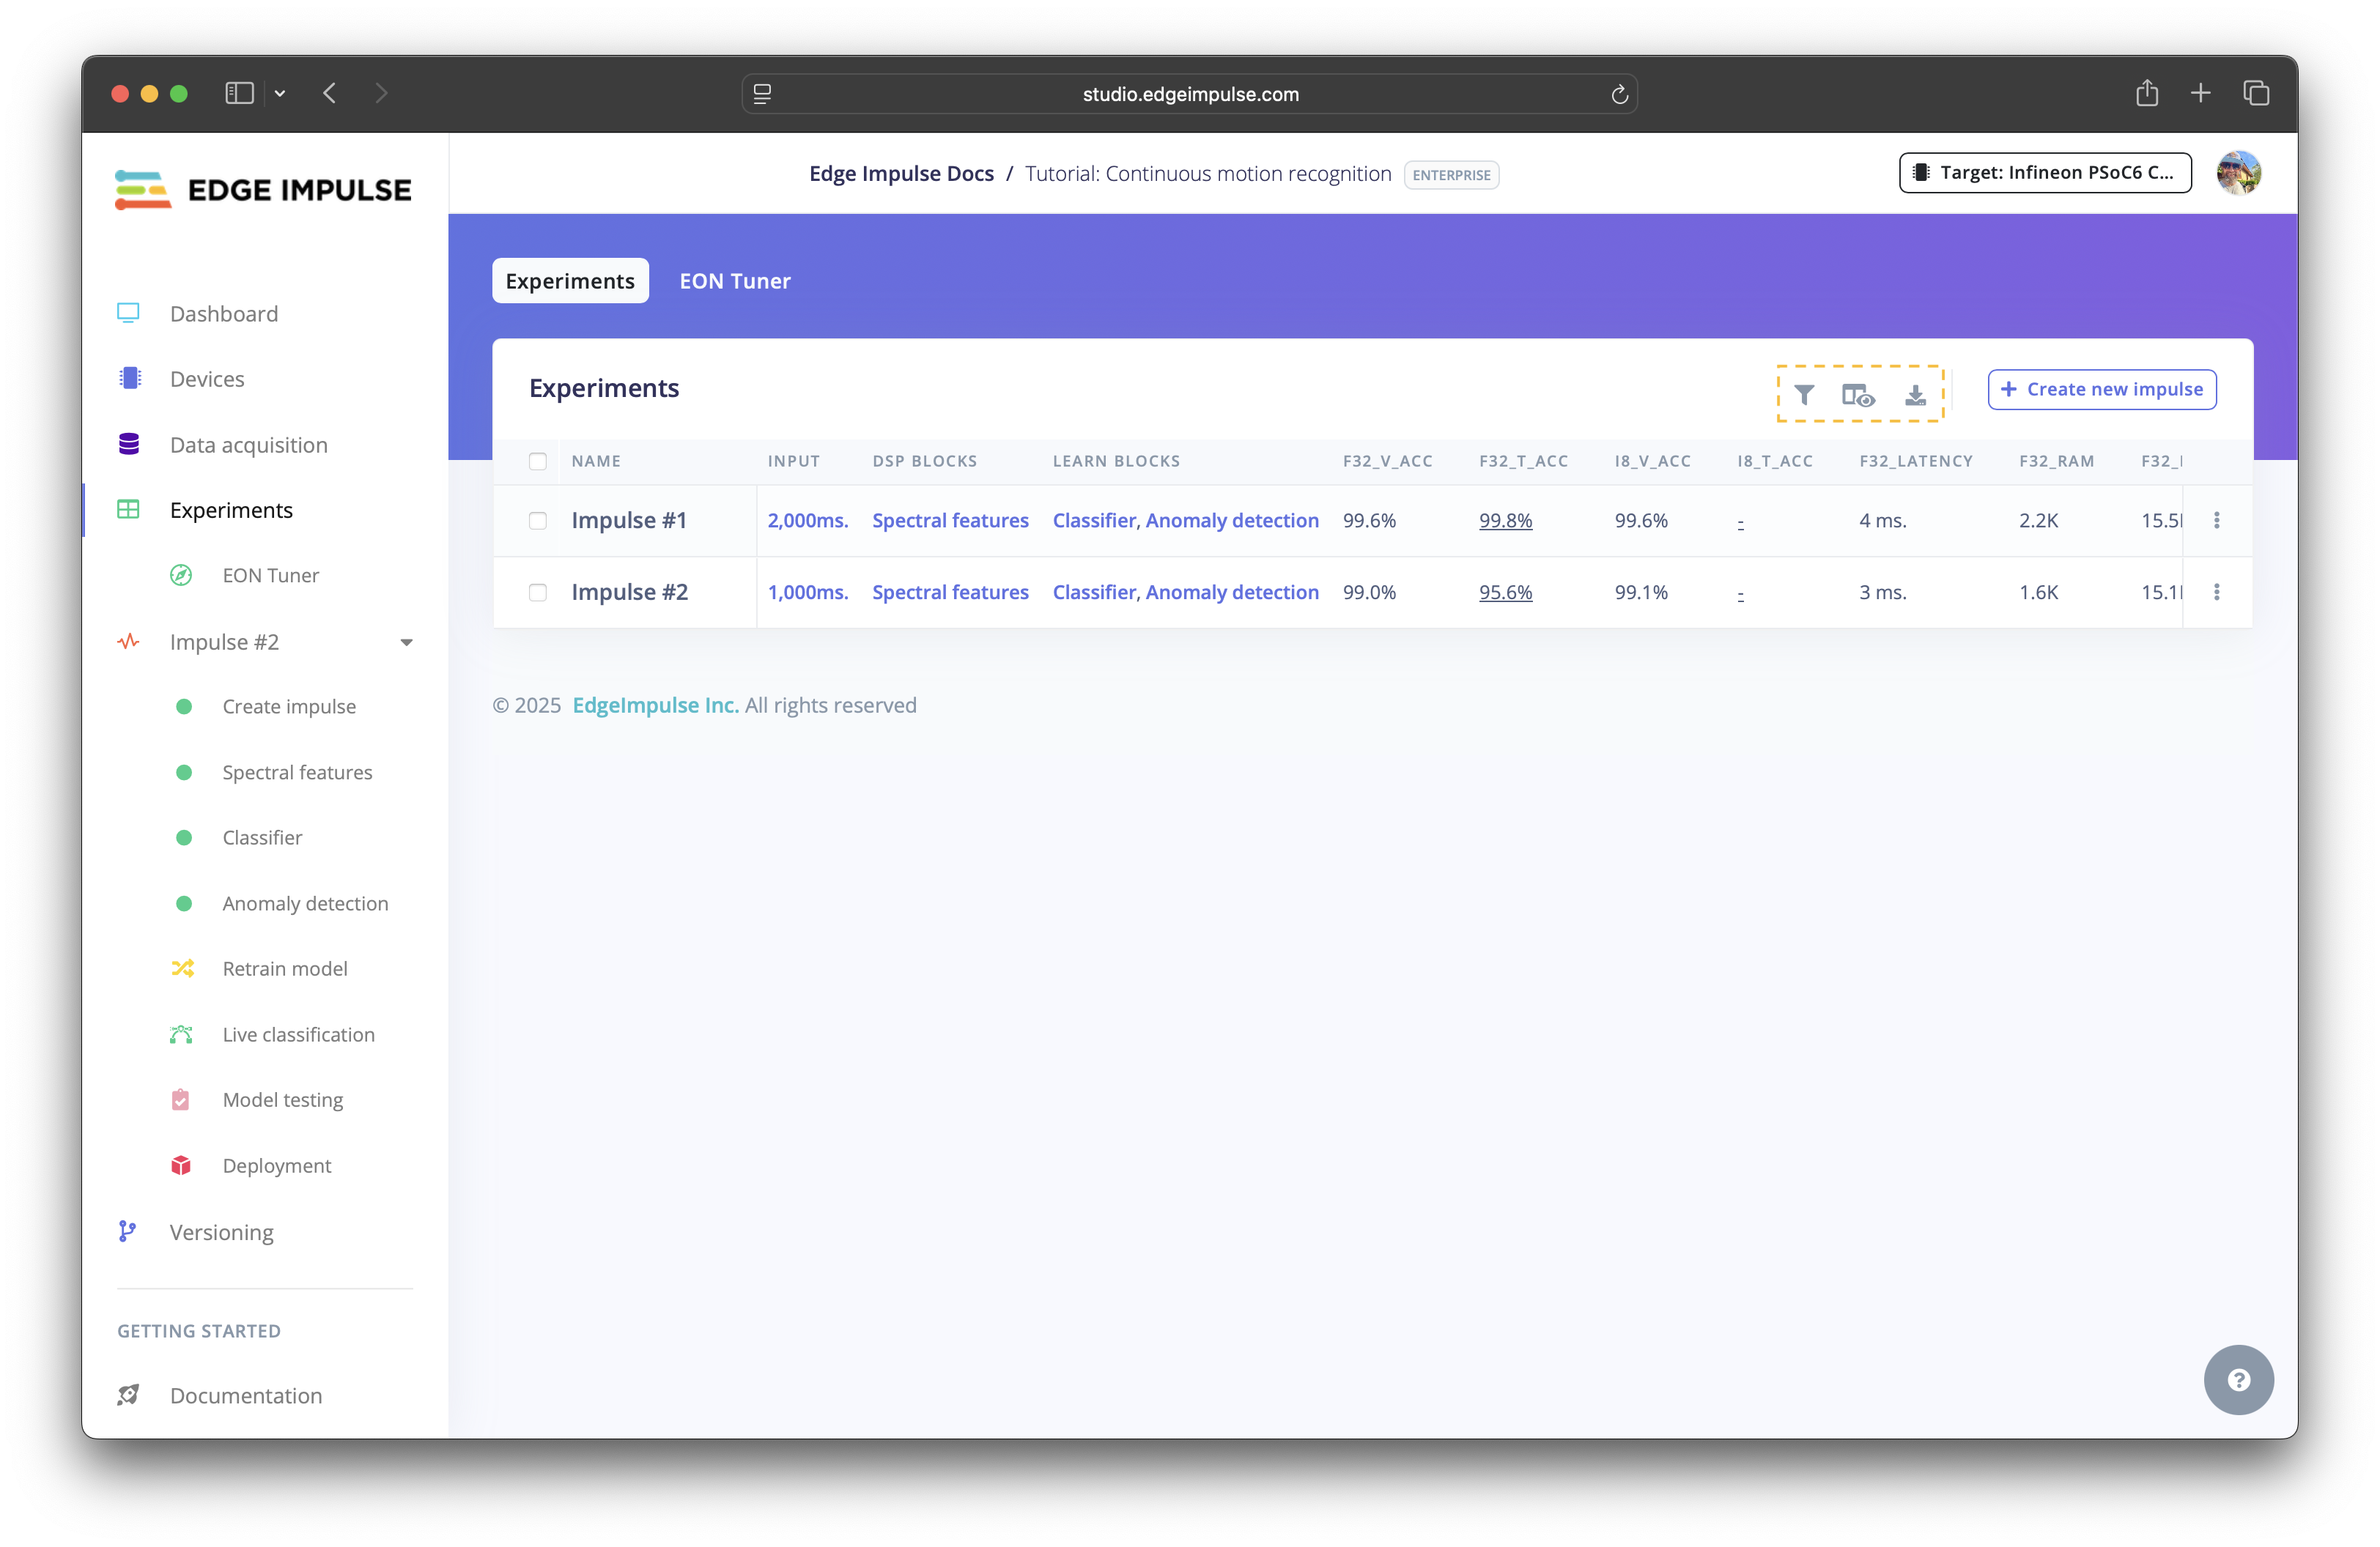
Task: Click the filter funnel icon in Experiments
Action: coord(1804,395)
